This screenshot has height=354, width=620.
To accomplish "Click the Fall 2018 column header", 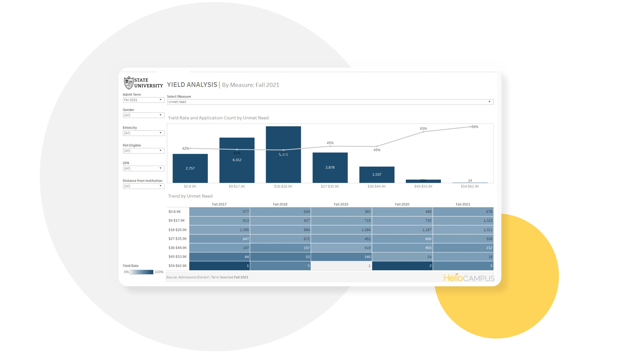I will [x=280, y=204].
